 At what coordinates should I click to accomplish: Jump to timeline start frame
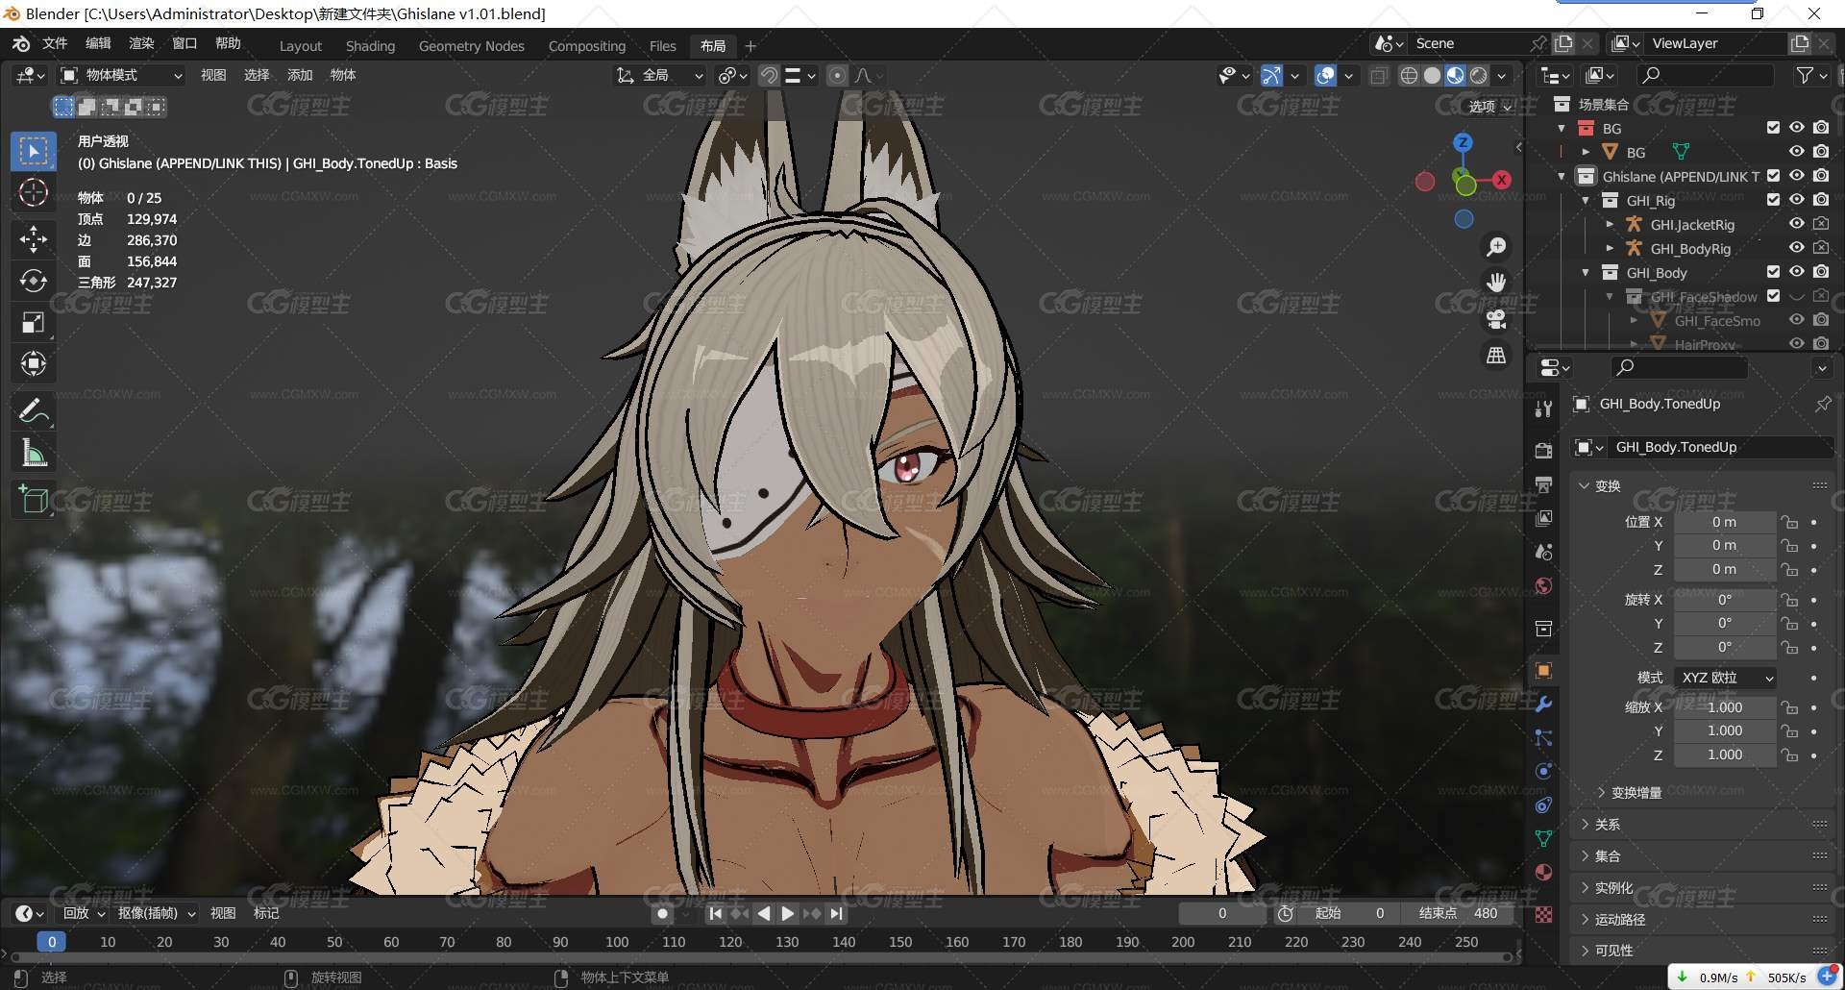pyautogui.click(x=715, y=914)
